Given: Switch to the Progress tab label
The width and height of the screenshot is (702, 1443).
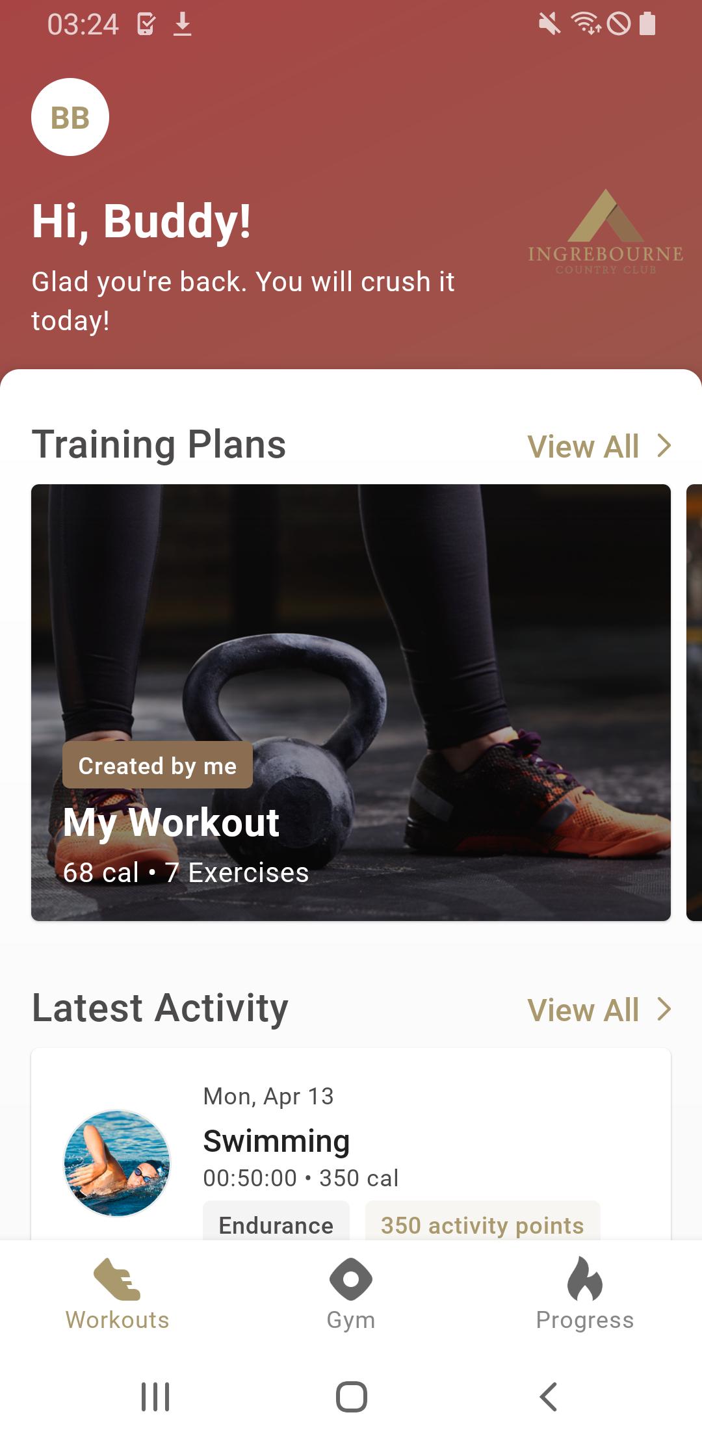Looking at the screenshot, I should 585,1320.
